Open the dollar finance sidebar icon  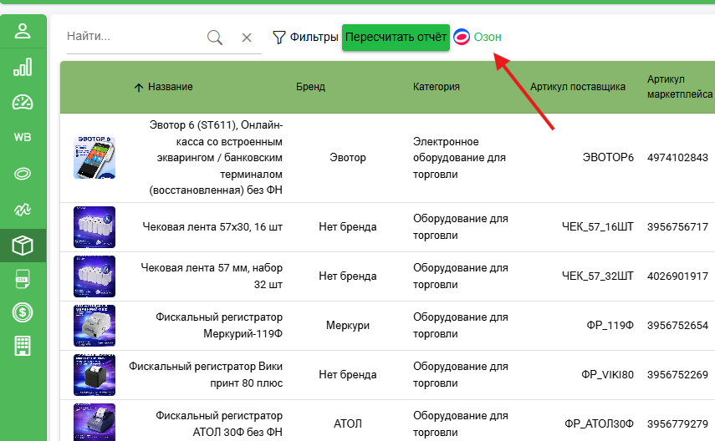coord(23,312)
